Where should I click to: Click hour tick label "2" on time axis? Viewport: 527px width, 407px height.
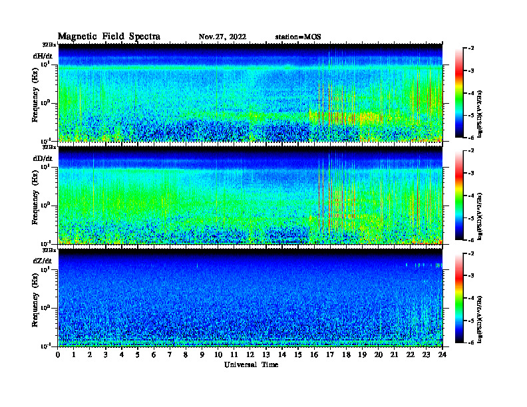(90, 355)
